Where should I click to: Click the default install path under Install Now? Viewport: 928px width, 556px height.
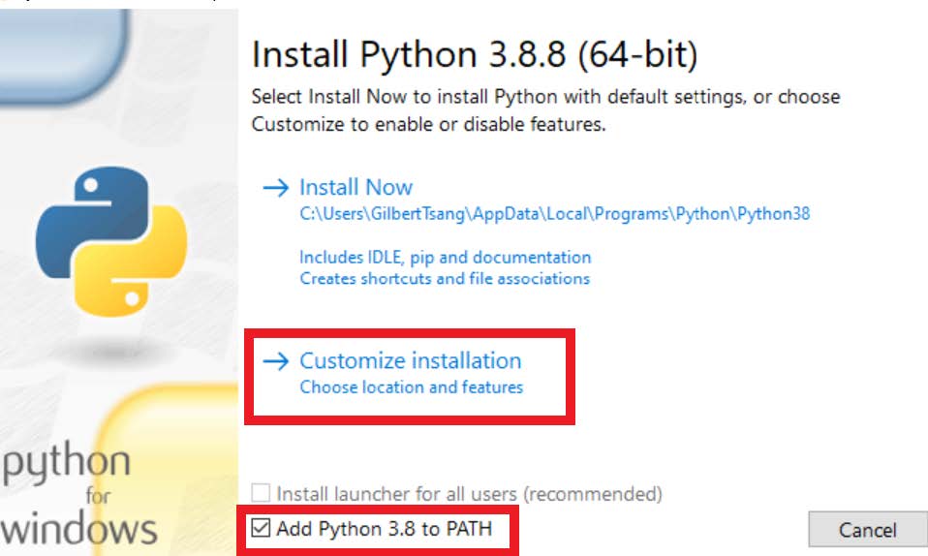(x=554, y=214)
